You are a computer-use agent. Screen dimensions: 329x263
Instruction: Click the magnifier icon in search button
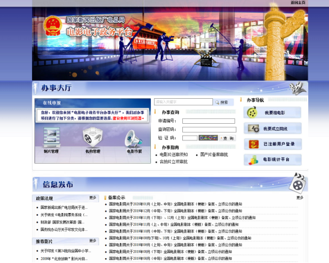click(x=217, y=102)
